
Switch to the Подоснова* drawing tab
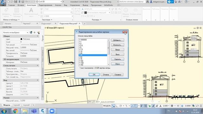(x=46, y=23)
